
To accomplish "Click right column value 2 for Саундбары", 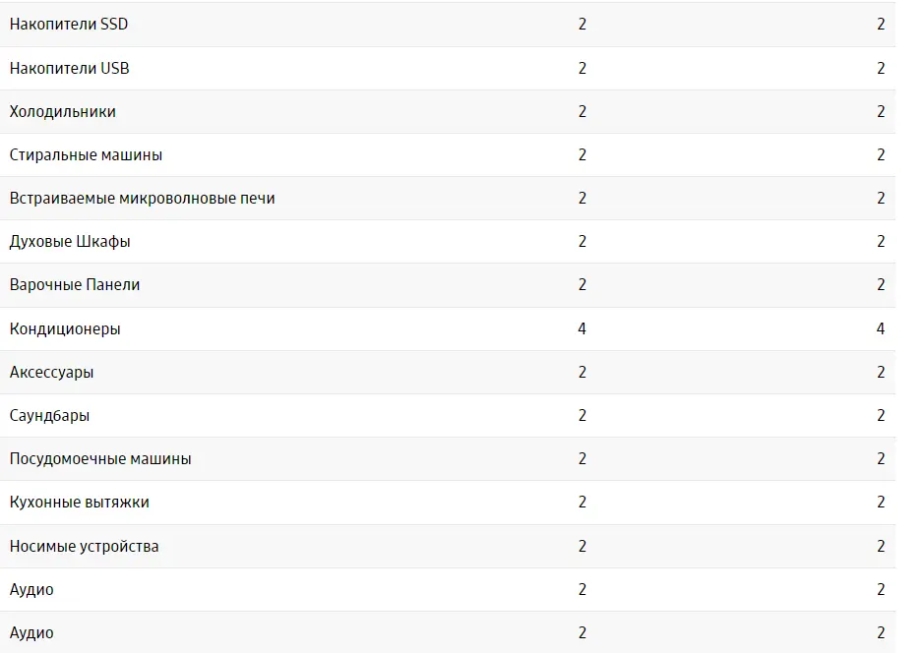I will (881, 415).
